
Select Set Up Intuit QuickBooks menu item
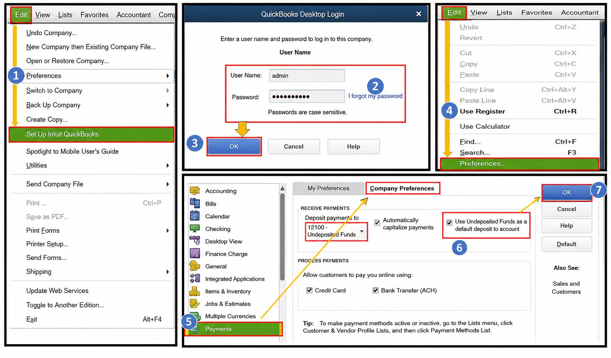pos(91,134)
